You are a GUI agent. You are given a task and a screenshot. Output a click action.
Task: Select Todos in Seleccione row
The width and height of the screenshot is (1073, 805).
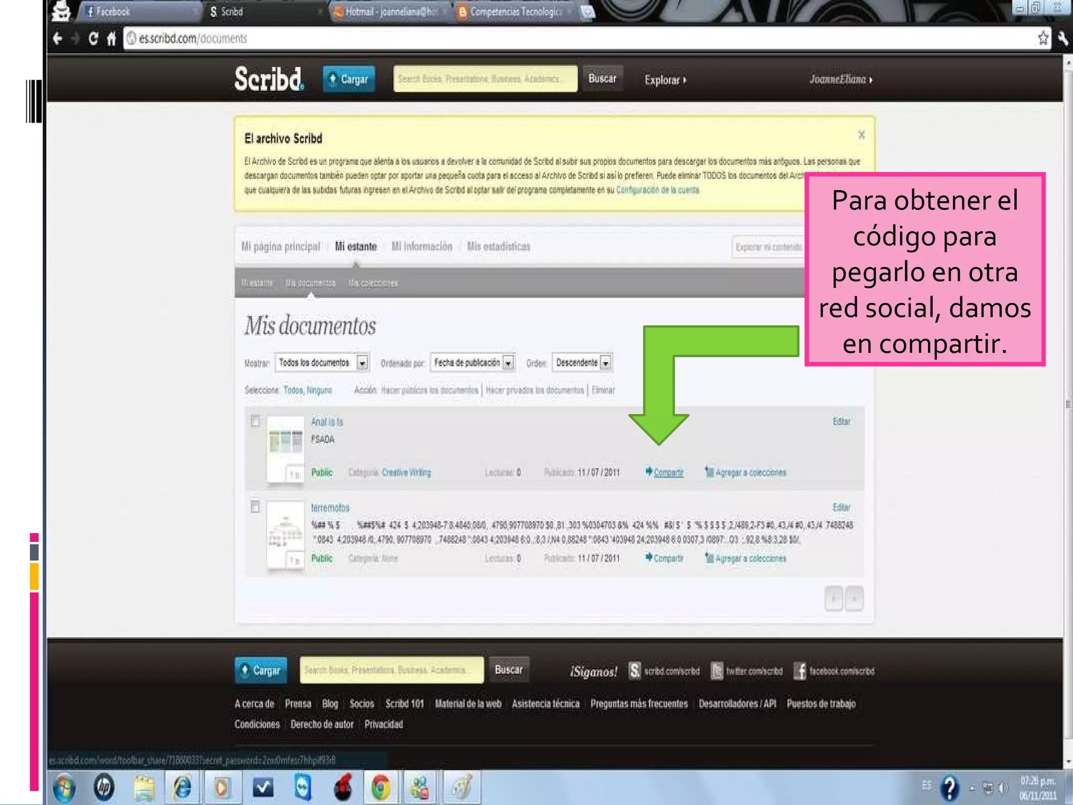293,390
